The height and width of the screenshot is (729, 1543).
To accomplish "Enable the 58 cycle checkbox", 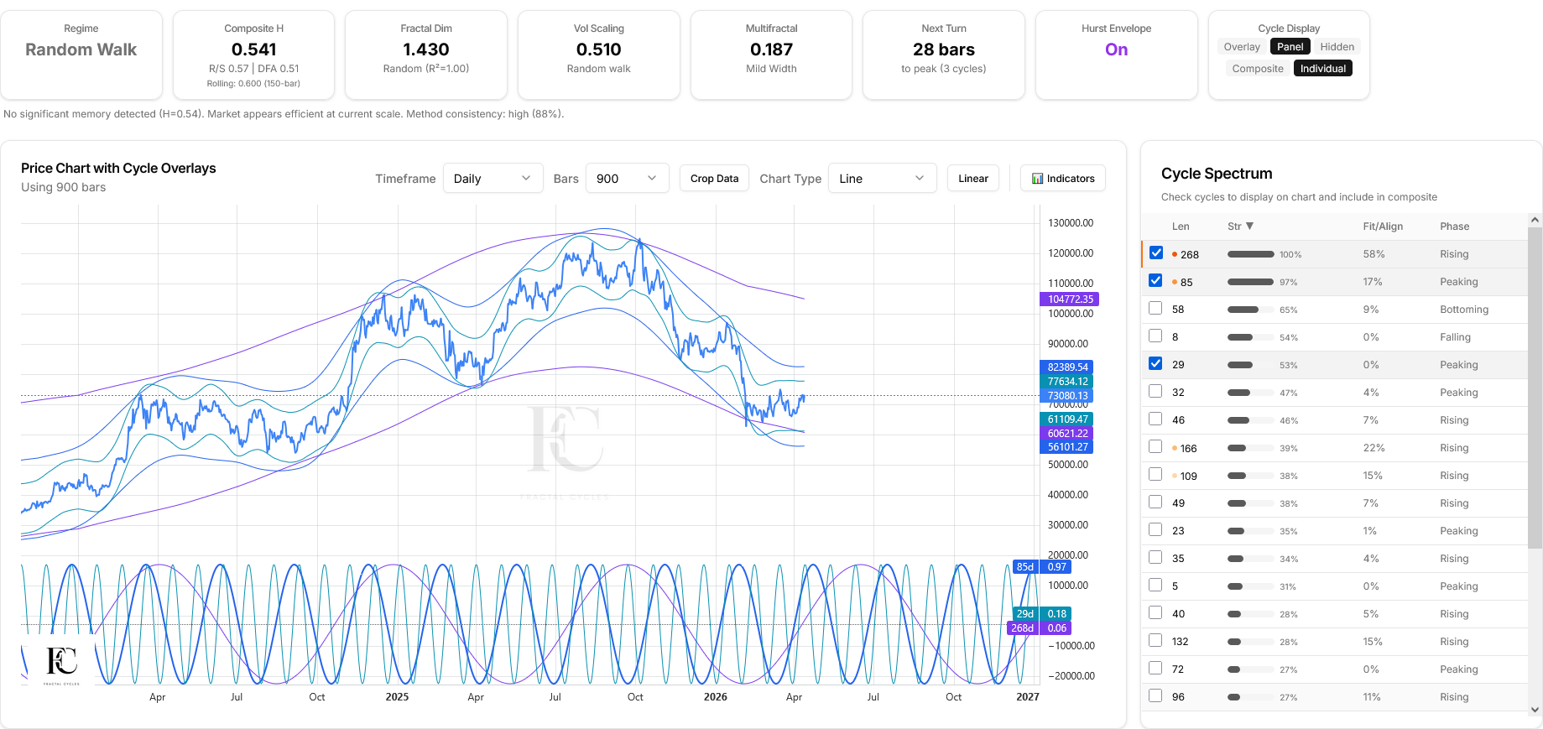I will 1156,309.
